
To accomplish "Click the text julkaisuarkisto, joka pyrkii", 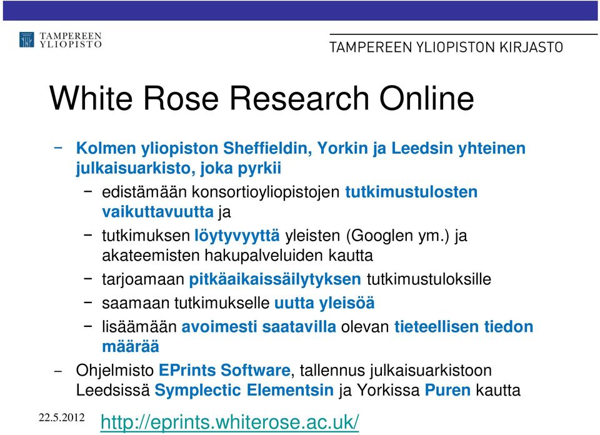I will pyautogui.click(x=178, y=168).
